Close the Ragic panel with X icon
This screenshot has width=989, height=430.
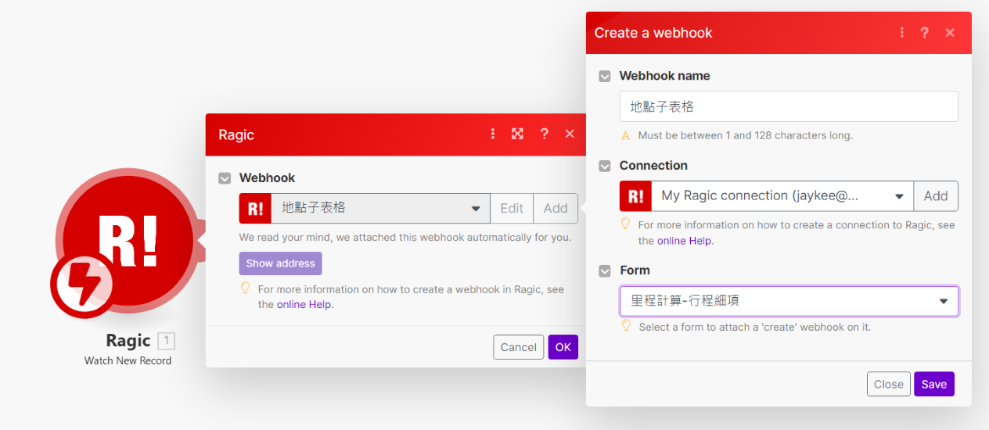pos(570,134)
